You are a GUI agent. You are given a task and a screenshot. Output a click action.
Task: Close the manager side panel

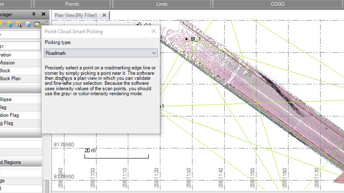[x=44, y=14]
